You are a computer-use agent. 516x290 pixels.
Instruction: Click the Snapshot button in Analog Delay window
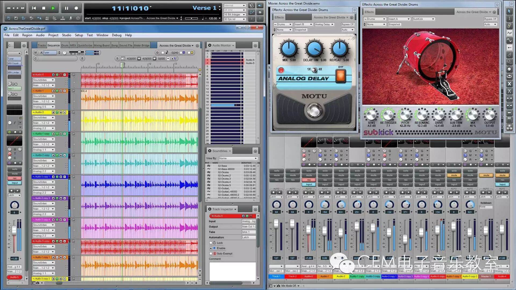300,30
